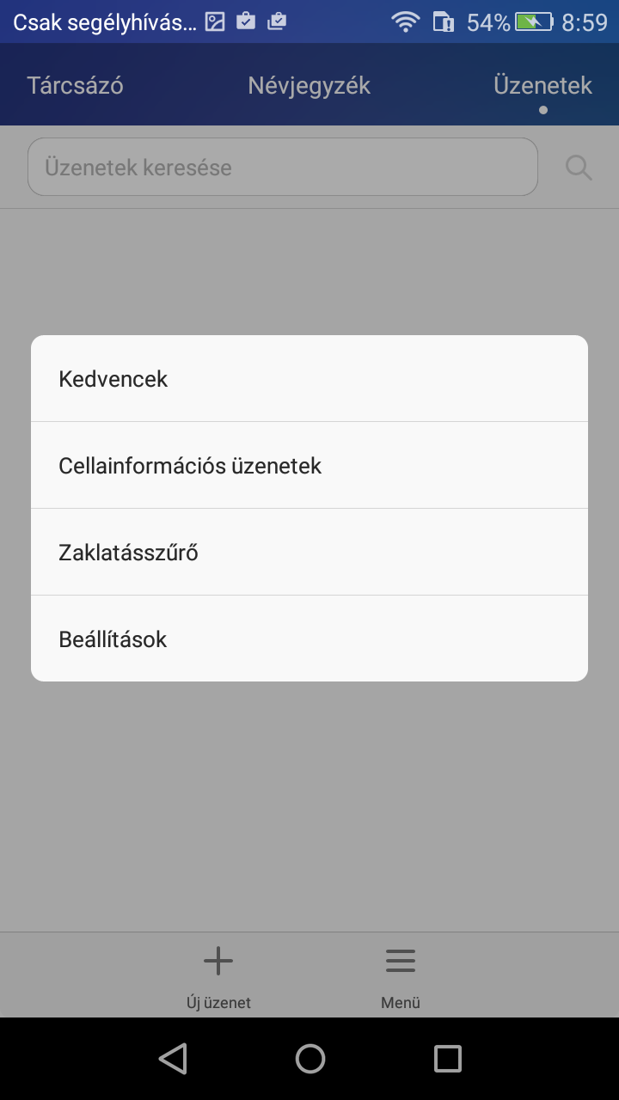Select the Üzenetek tab
The height and width of the screenshot is (1100, 619).
tap(542, 86)
